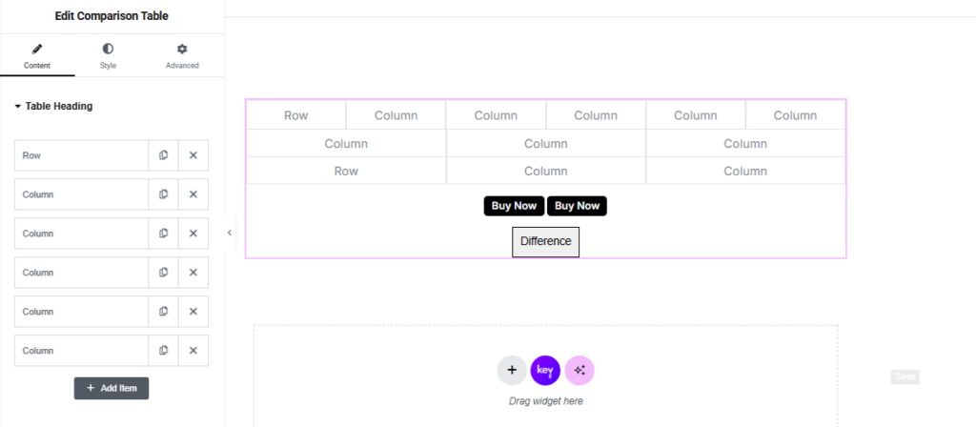
Task: Click the Difference button in the table
Action: click(546, 241)
